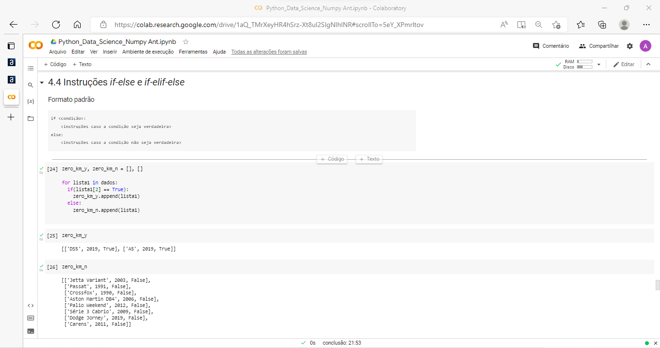Open the command palette icon
The image size is (660, 348).
click(30, 318)
